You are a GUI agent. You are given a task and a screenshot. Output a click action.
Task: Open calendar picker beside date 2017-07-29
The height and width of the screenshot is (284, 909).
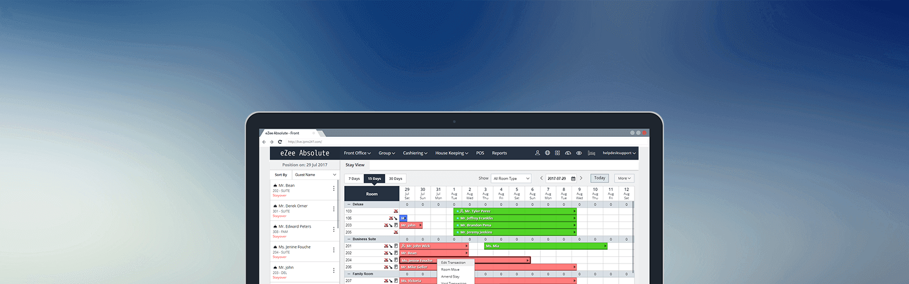click(573, 178)
